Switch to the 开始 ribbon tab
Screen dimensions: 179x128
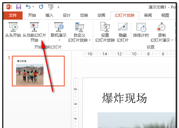pos(32,15)
